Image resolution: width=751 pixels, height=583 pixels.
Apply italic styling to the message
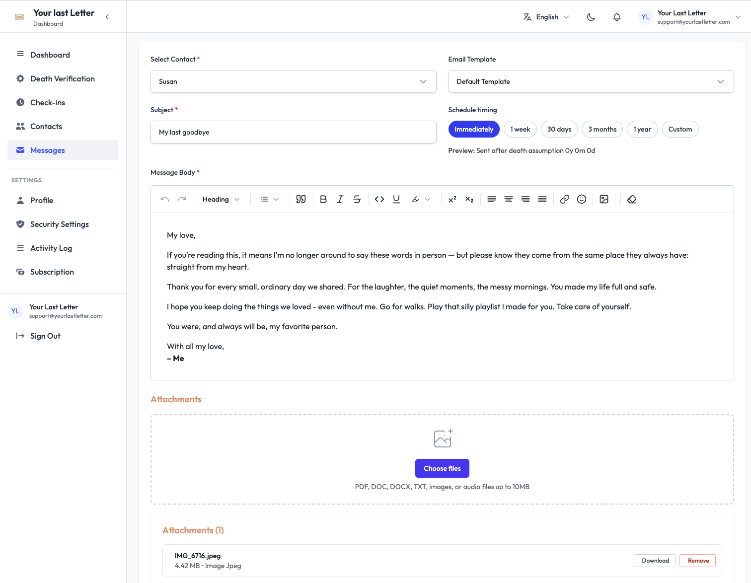pos(340,199)
